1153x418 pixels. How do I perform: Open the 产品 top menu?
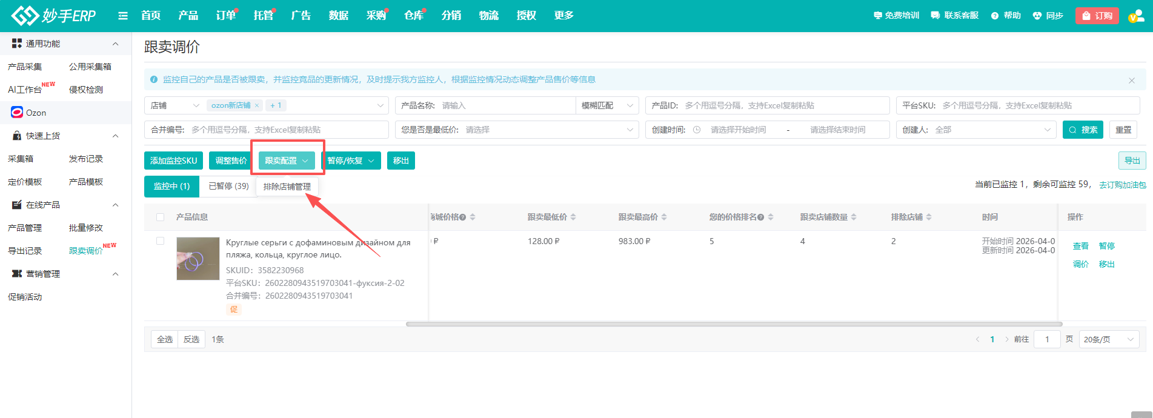(x=188, y=16)
